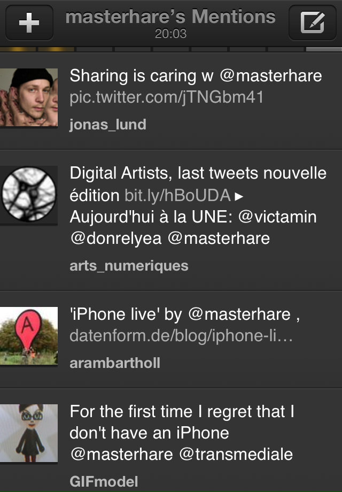Screen dimensions: 342x492
Task: Click the arrow after bit.ly link
Action: tap(239, 196)
